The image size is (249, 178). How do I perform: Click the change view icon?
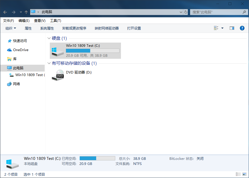click(x=216, y=28)
